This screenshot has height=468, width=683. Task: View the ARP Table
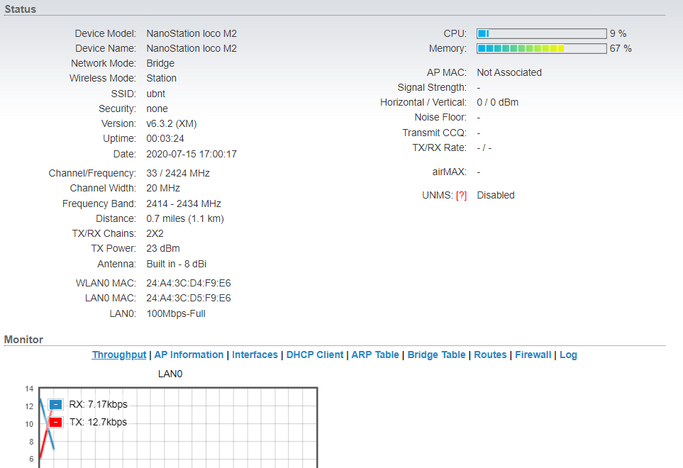(x=375, y=355)
